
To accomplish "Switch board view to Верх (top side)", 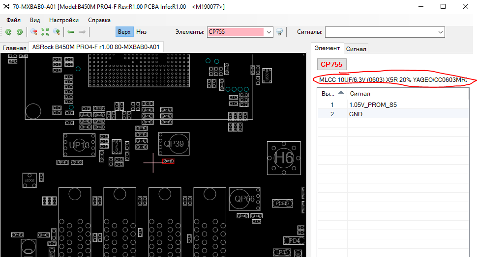I will pyautogui.click(x=124, y=32).
